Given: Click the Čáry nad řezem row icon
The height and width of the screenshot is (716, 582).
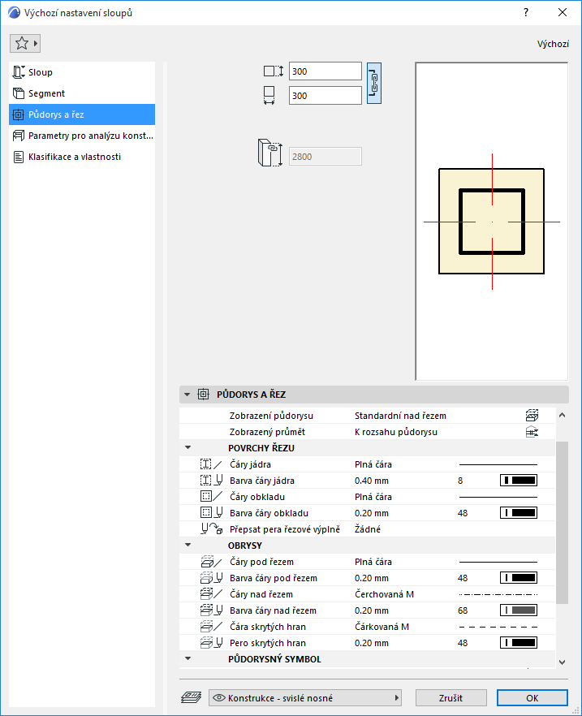Looking at the screenshot, I should (x=211, y=594).
